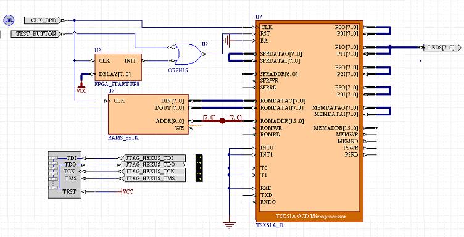464x237 pixels.
Task: Click the VCC symbol on TRST line
Action: (x=127, y=192)
